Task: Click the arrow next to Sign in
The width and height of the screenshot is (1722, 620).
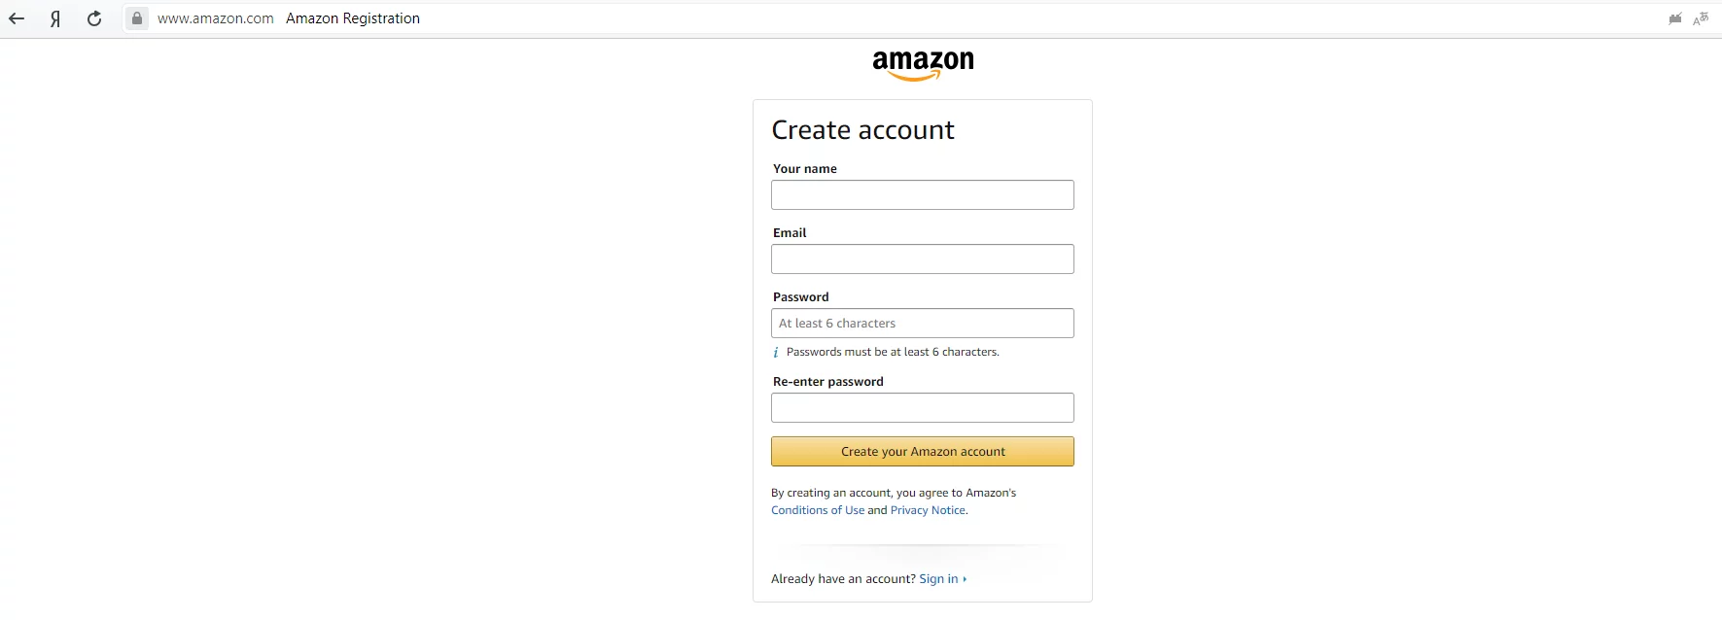Action: (x=964, y=578)
